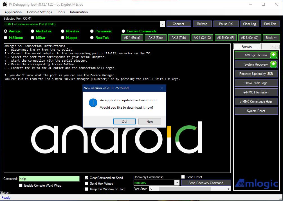Click the System Reset button
The image size is (283, 201).
pyautogui.click(x=256, y=111)
